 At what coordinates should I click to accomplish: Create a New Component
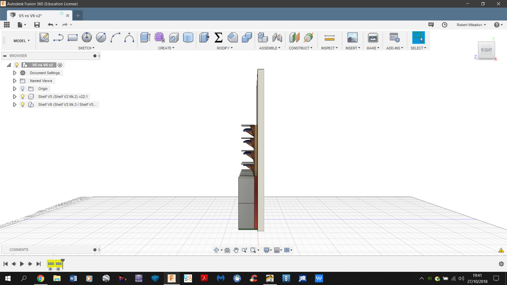point(263,37)
